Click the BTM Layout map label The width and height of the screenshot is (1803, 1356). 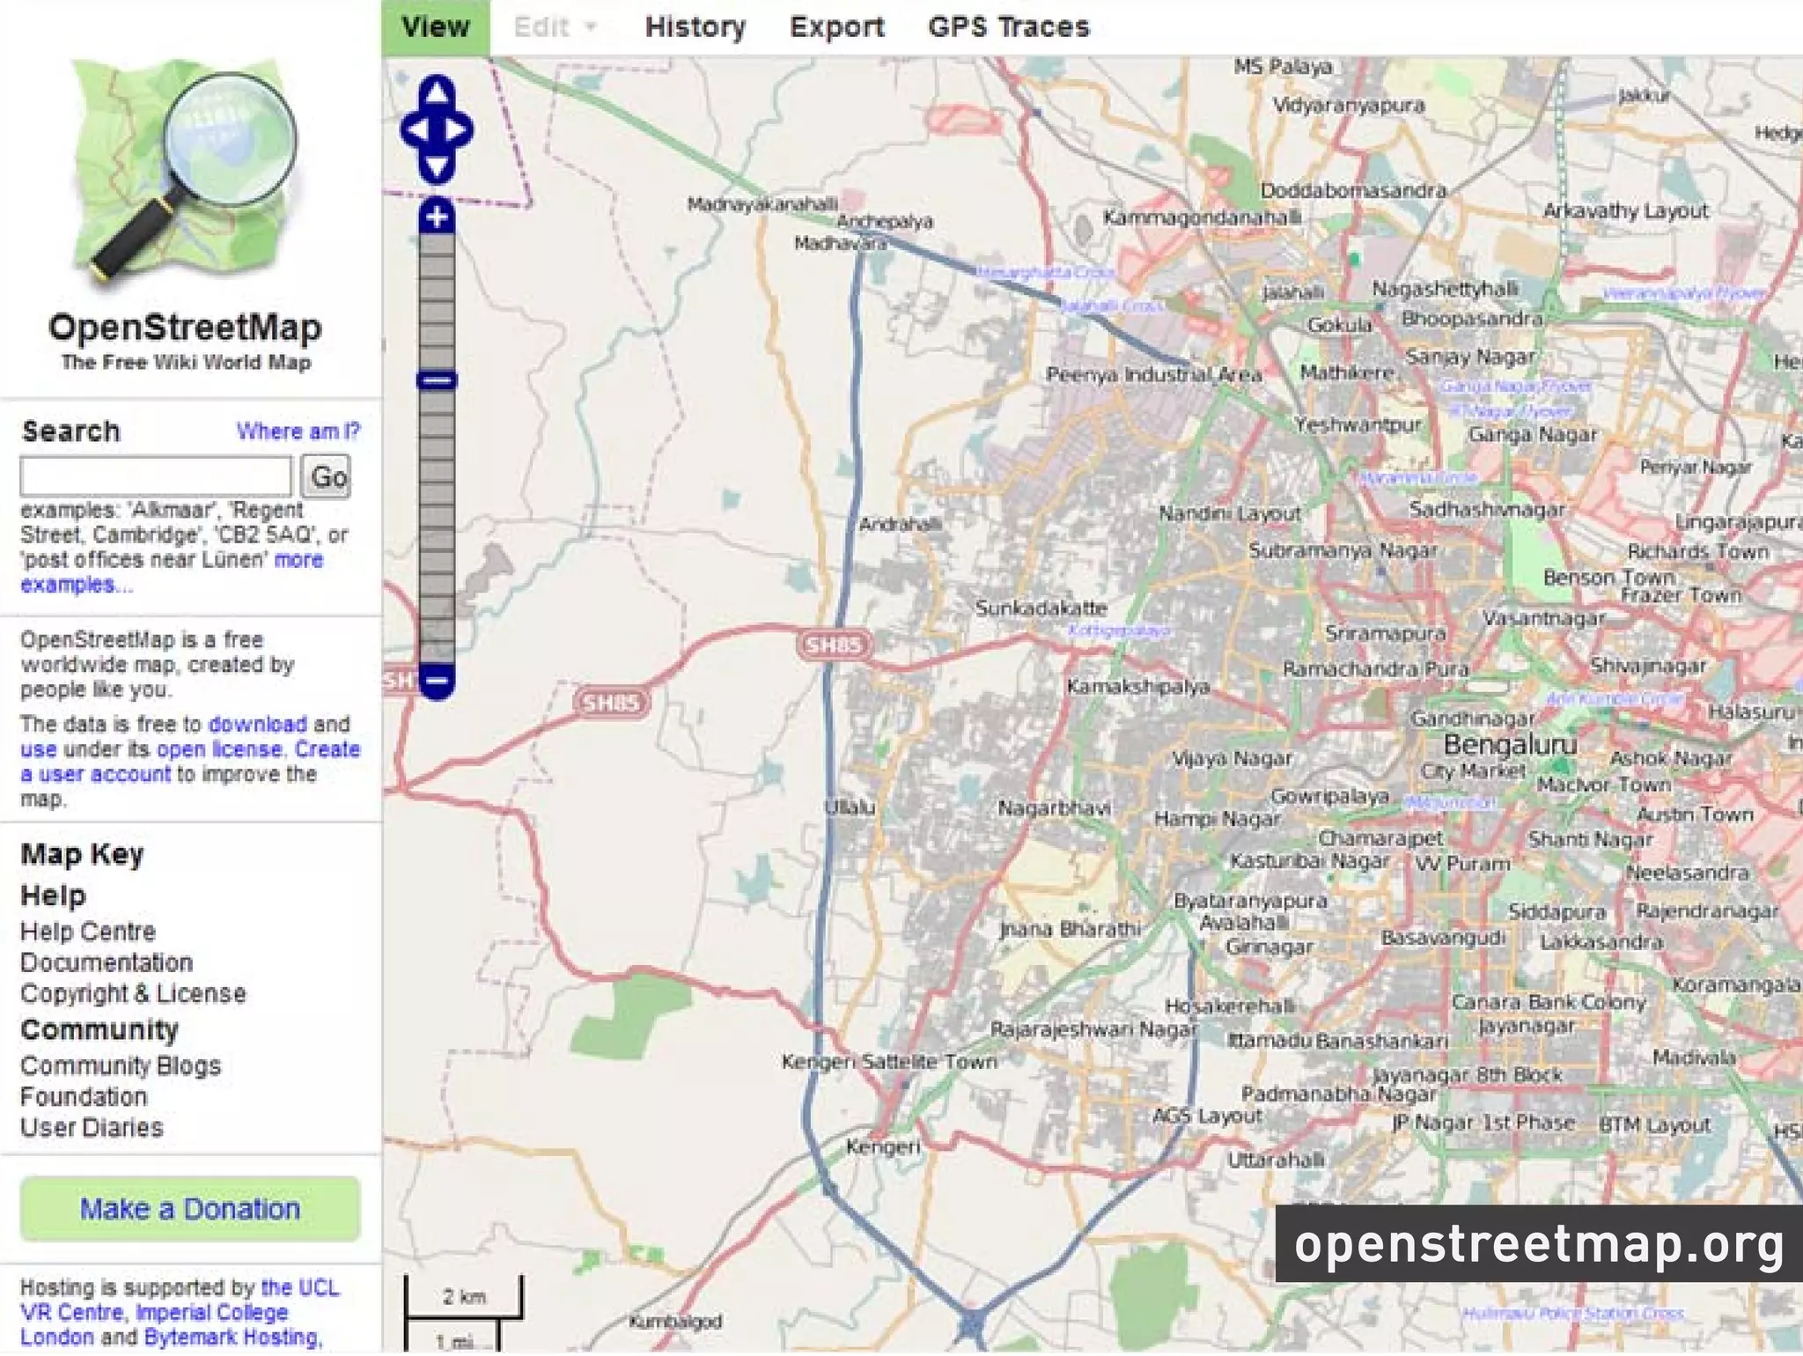coord(1654,1125)
